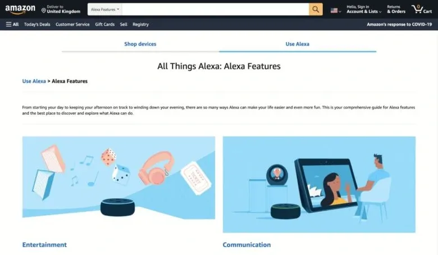Click the orange search magnifier button
Image resolution: width=438 pixels, height=255 pixels.
tap(316, 9)
